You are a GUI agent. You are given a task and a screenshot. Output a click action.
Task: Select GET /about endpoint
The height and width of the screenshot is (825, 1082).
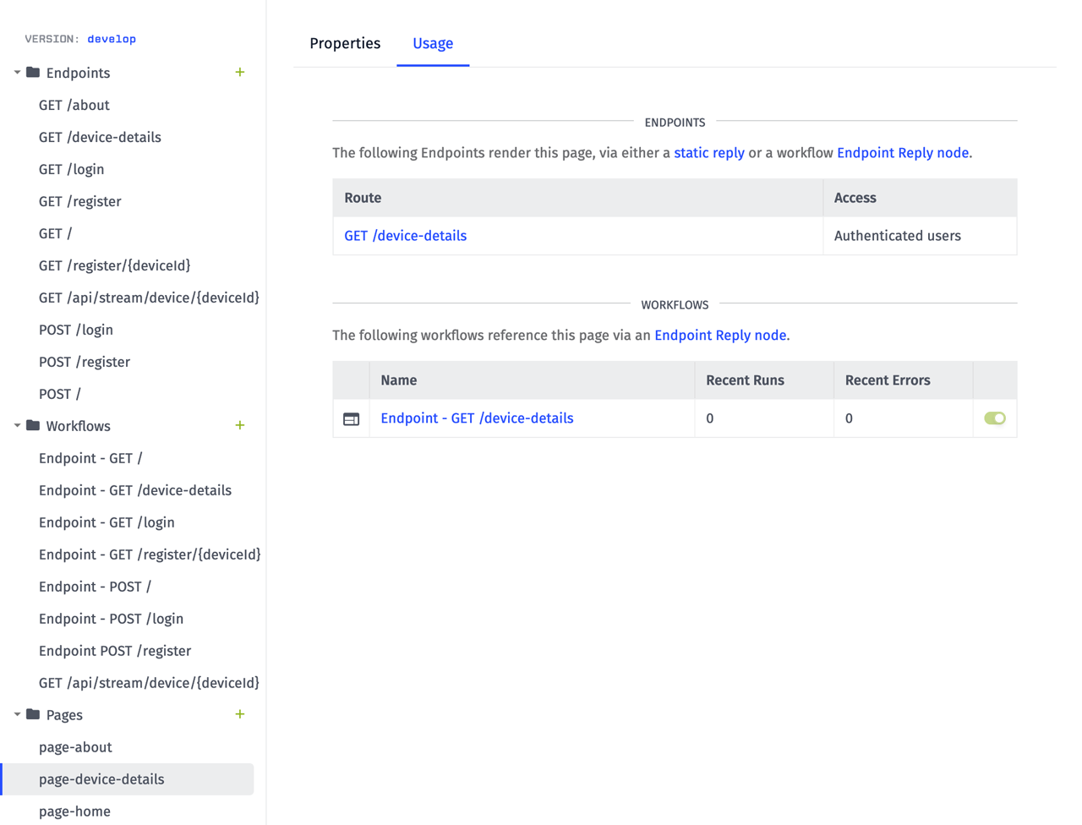pyautogui.click(x=74, y=106)
